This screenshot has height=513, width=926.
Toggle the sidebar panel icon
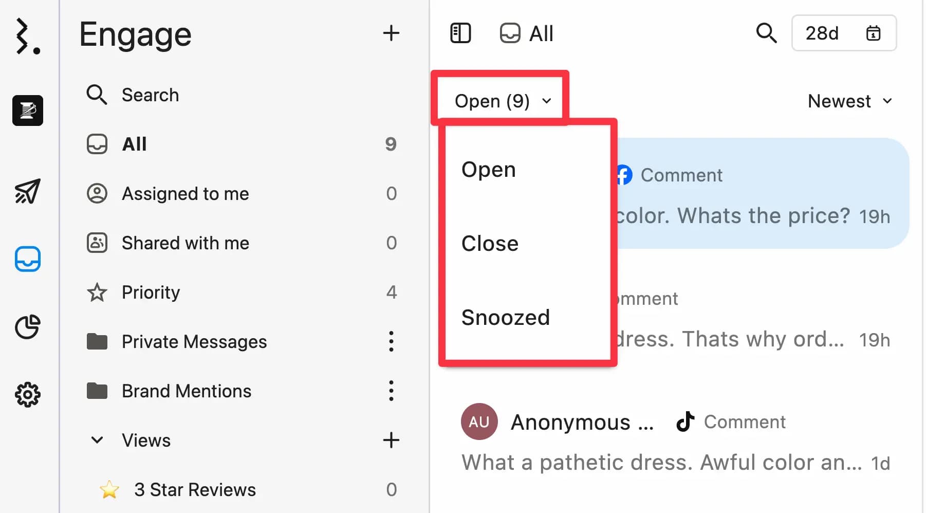pyautogui.click(x=460, y=33)
